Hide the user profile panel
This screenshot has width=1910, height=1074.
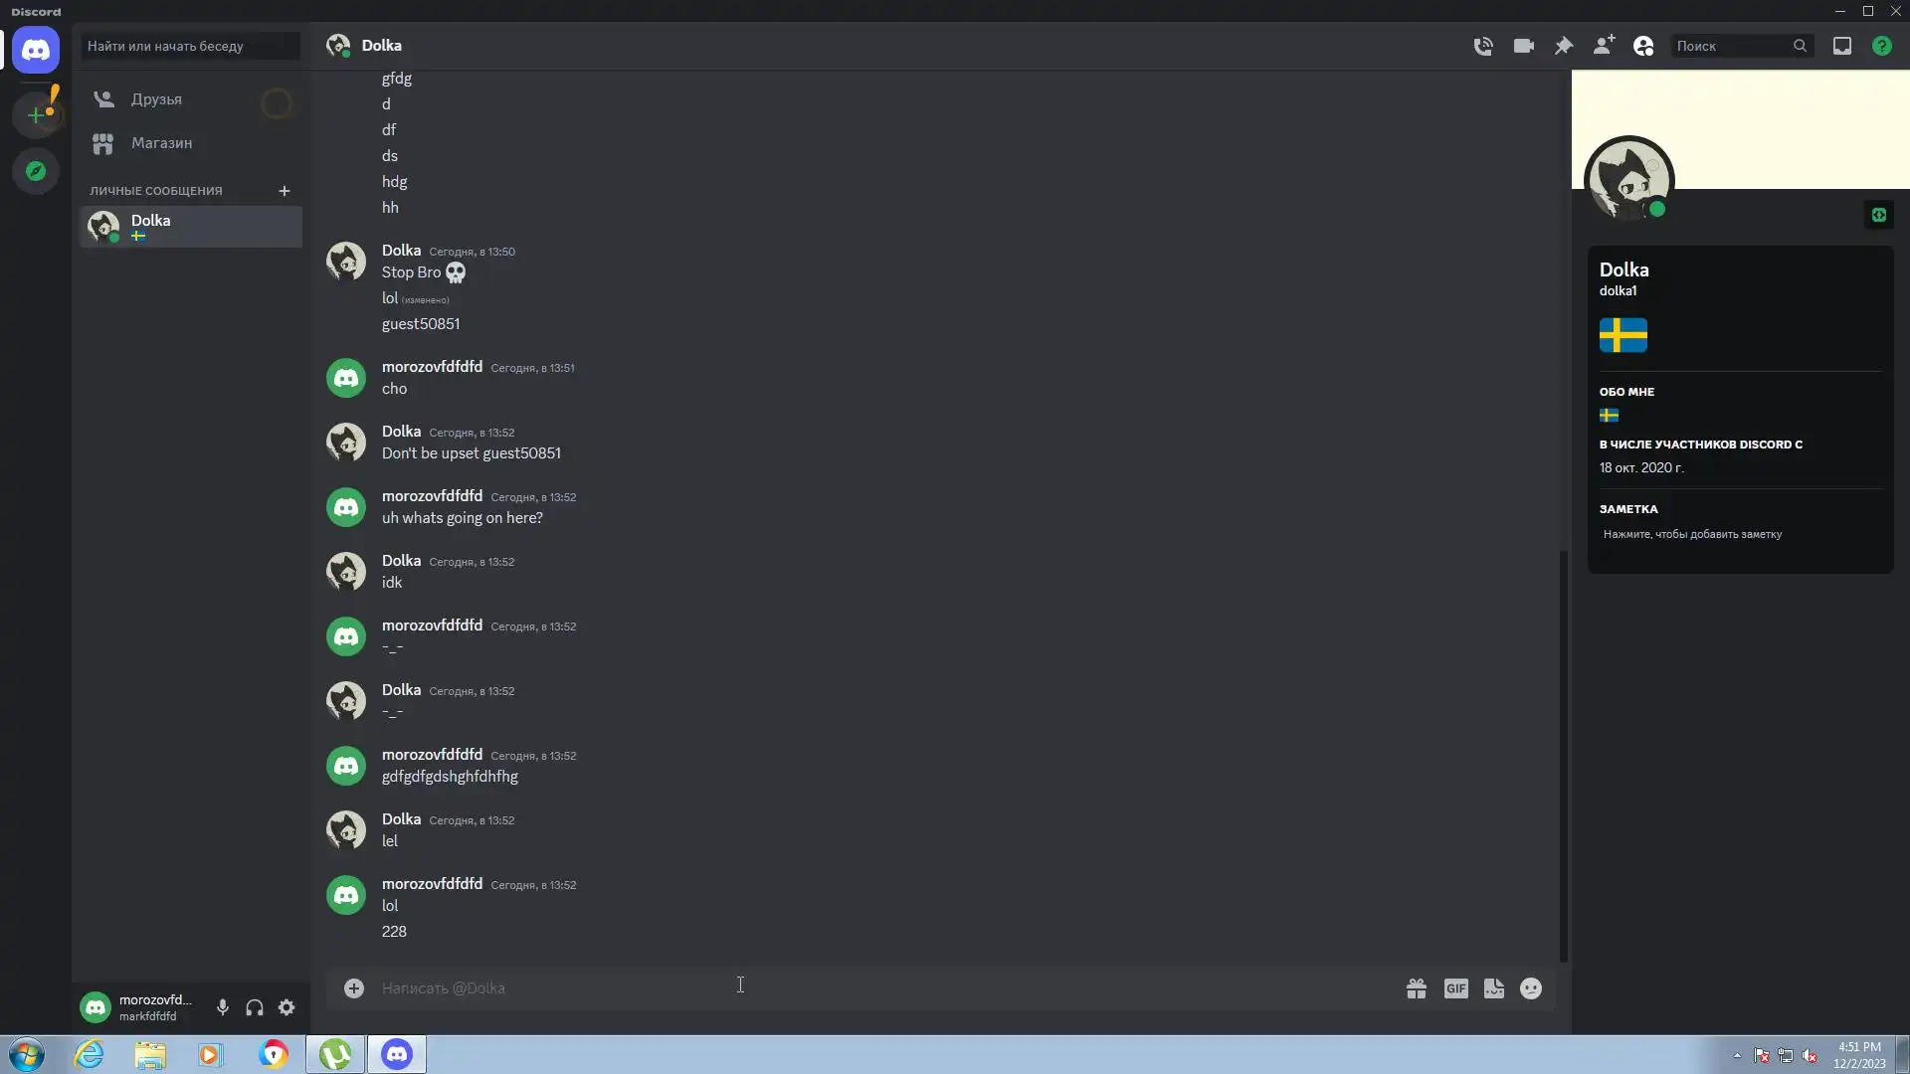point(1643,46)
